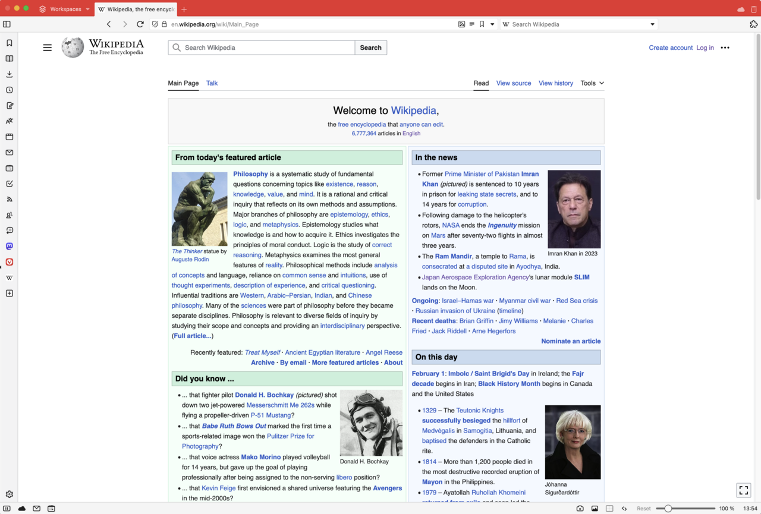Viewport: 761px width, 514px height.
Task: Open the Tasks panel checkmark icon
Action: pos(9,184)
